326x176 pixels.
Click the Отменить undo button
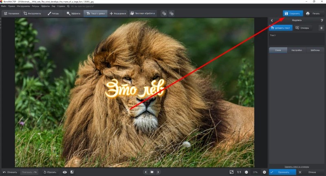(10, 172)
